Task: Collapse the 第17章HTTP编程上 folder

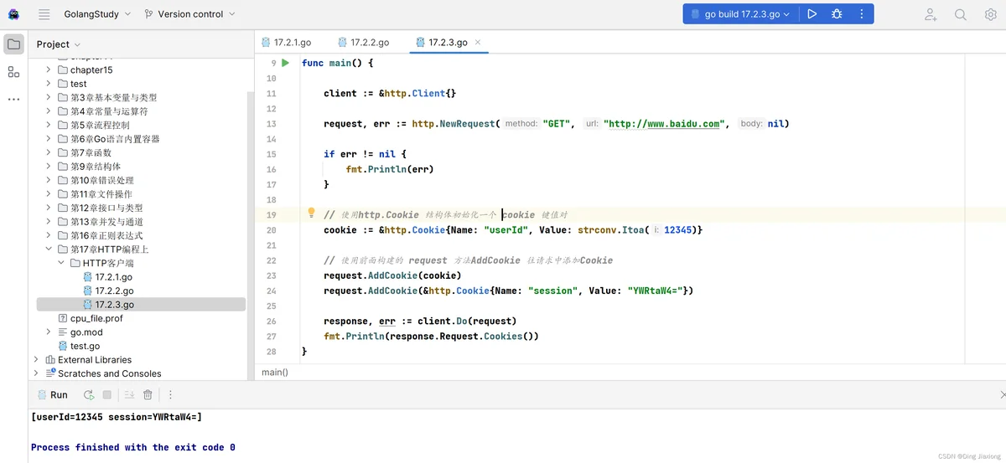Action: [x=49, y=250]
